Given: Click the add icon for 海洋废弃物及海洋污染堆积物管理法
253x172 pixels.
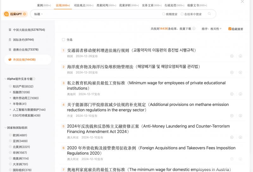Looking at the screenshot, I should point(232,72).
